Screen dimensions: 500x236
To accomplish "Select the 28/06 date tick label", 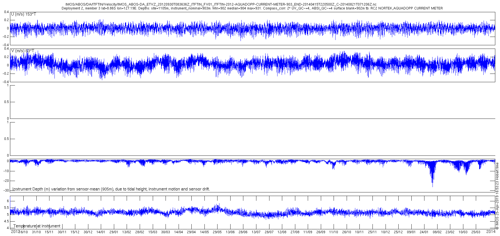I will tap(243, 232).
